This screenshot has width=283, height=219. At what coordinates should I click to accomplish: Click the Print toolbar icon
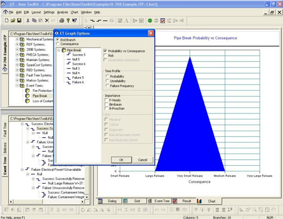tap(61, 21)
